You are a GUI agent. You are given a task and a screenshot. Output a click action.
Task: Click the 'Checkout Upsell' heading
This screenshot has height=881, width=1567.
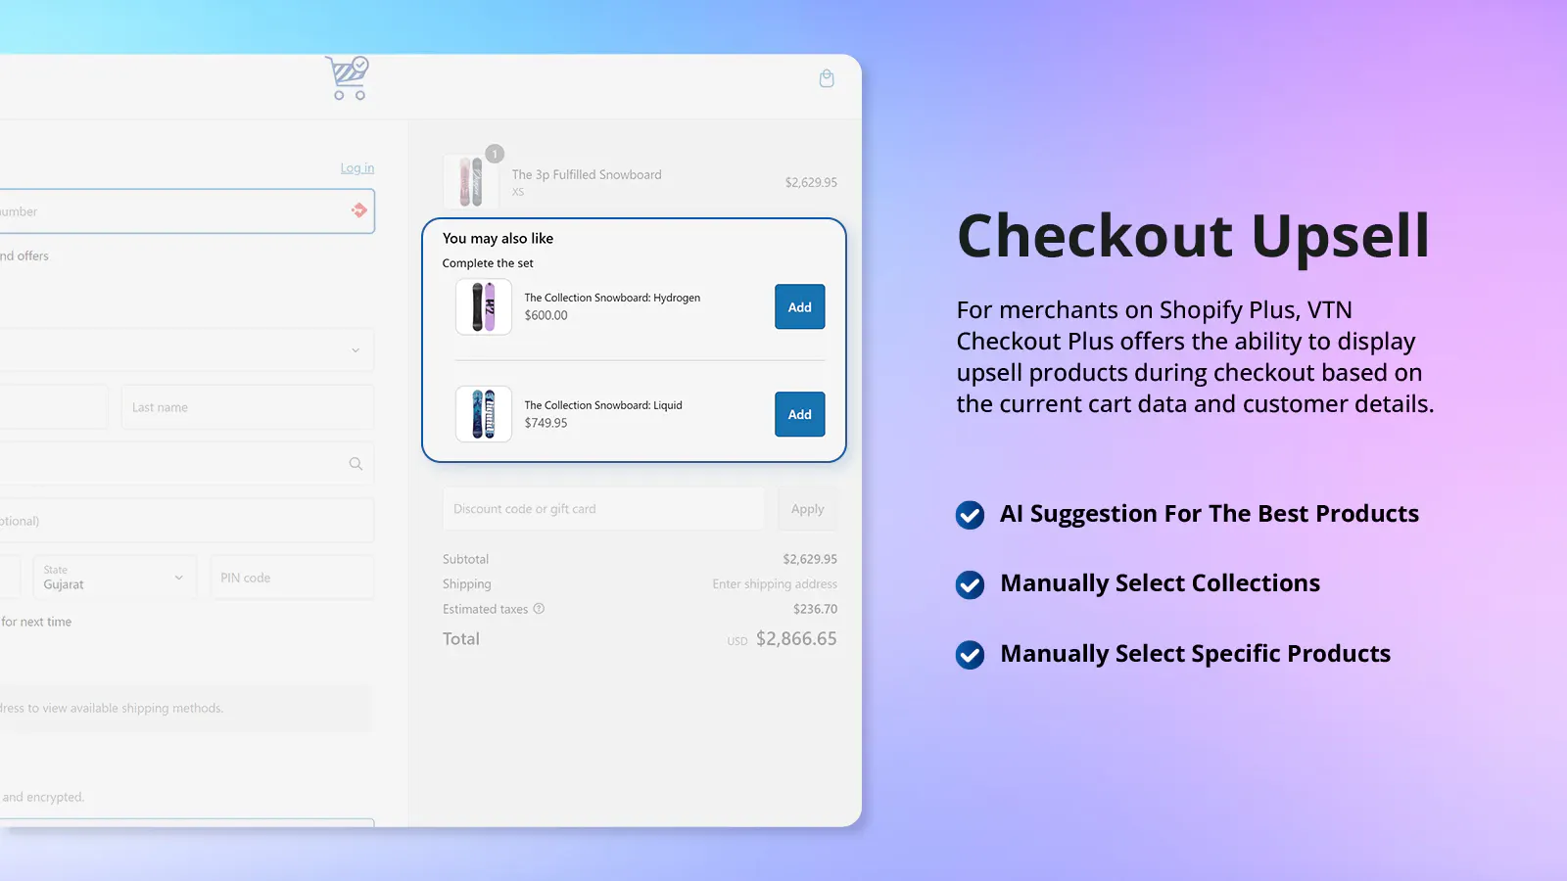tap(1193, 237)
